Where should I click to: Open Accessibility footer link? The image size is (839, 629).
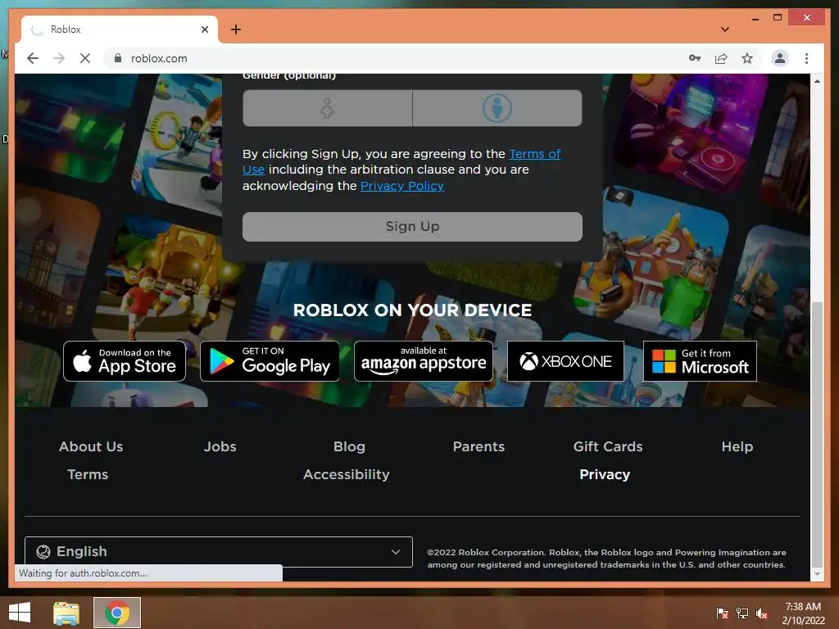[x=347, y=474]
